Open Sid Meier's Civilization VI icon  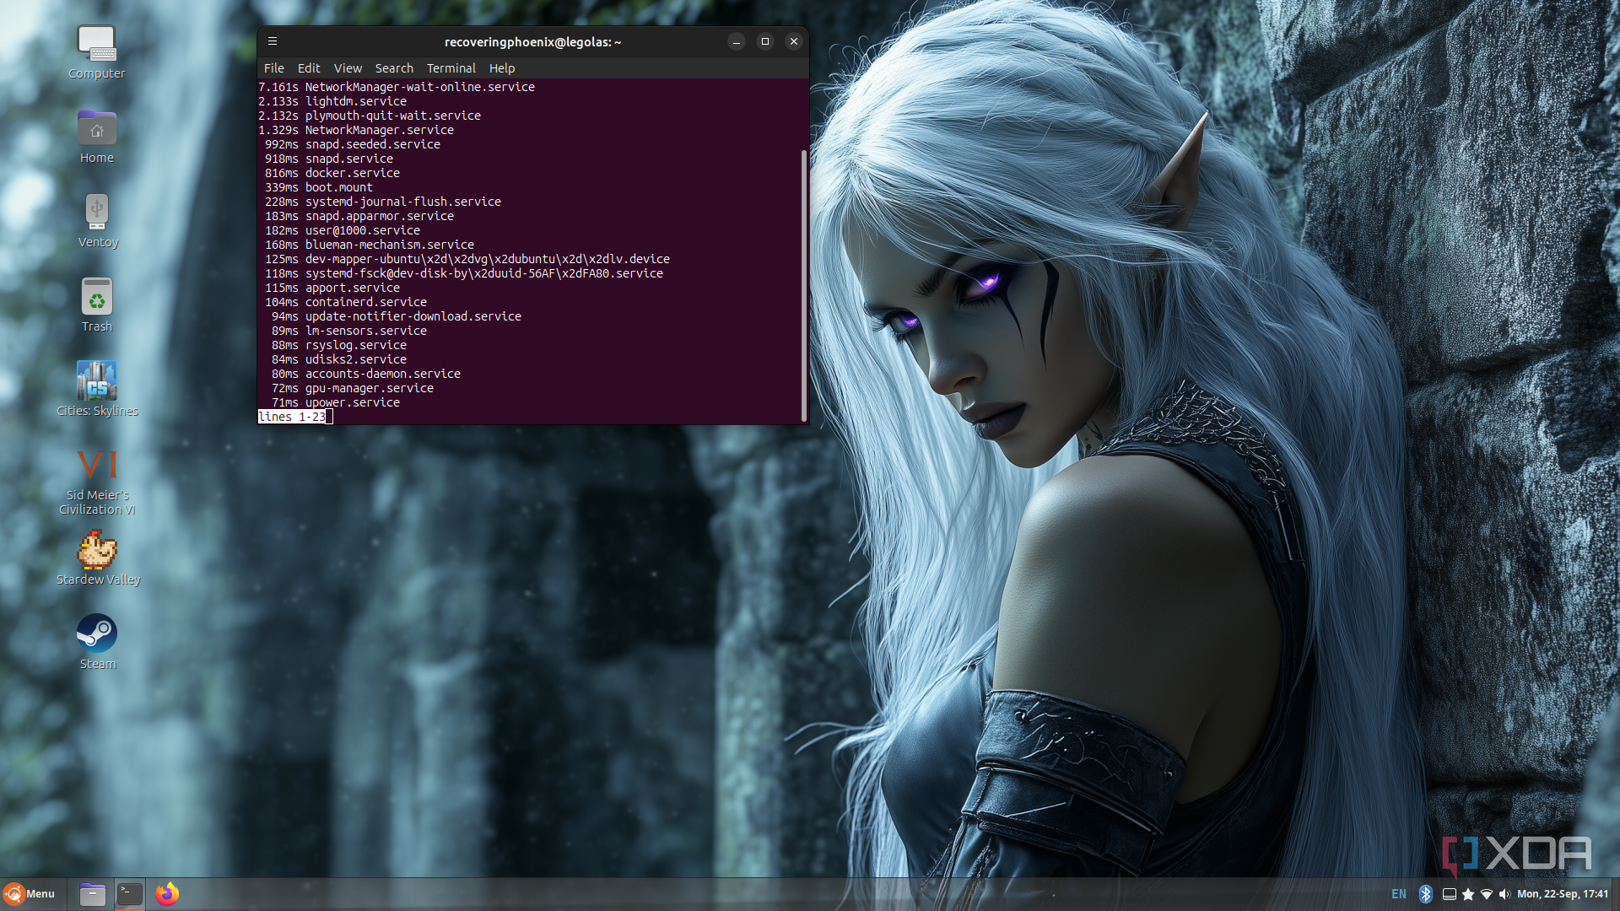(97, 465)
